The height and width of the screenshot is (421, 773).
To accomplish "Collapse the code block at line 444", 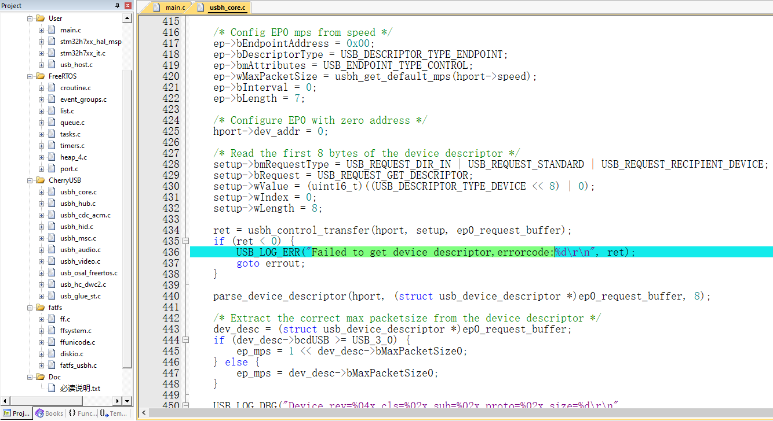I will pyautogui.click(x=185, y=340).
